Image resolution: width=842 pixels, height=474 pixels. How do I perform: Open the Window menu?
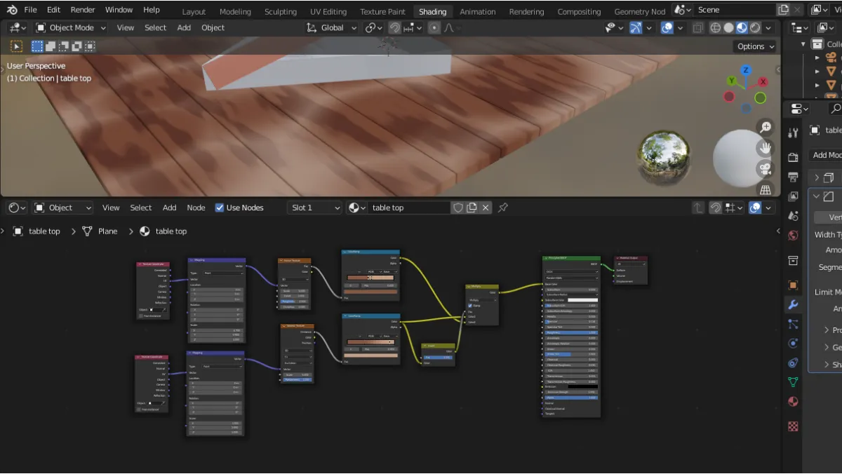[x=119, y=10]
